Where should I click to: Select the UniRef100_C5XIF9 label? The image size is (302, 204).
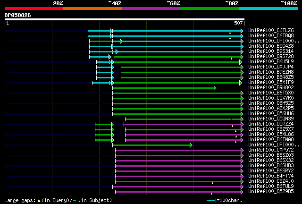[x=271, y=82]
